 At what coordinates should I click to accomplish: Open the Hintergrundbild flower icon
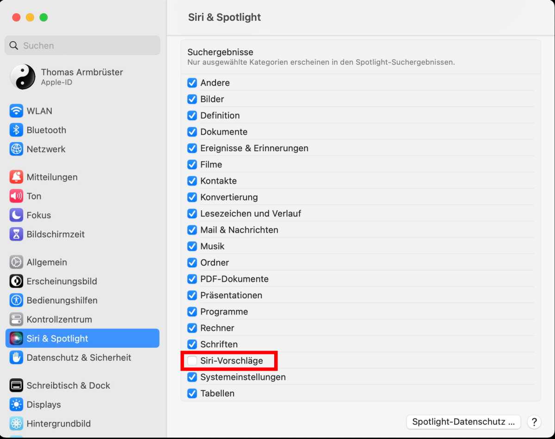point(16,423)
